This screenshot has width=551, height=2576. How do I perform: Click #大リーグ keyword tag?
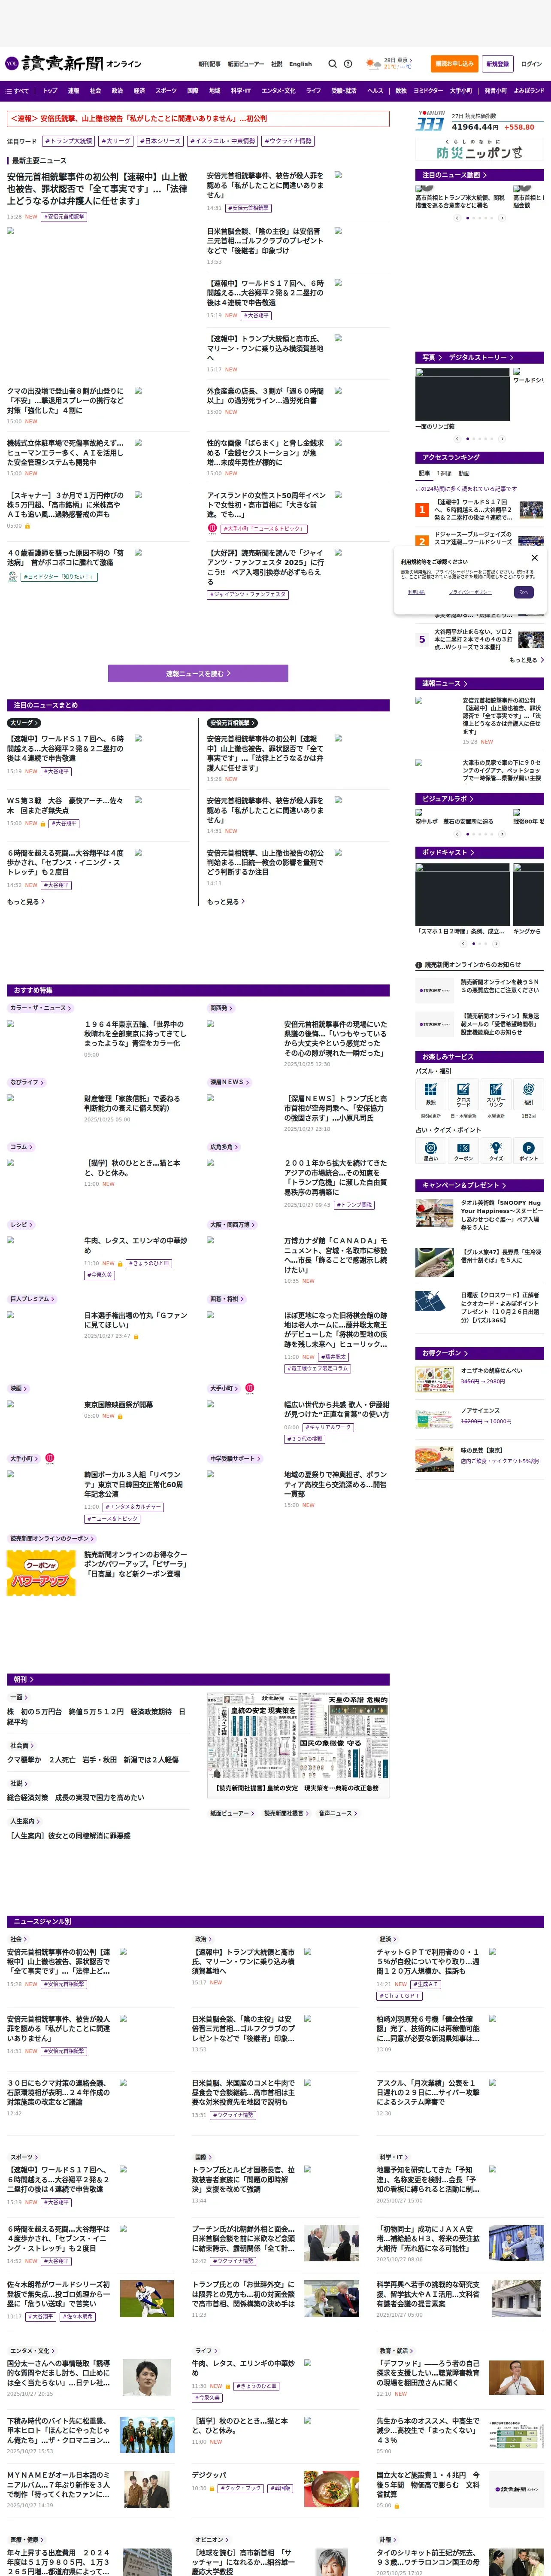pyautogui.click(x=116, y=141)
